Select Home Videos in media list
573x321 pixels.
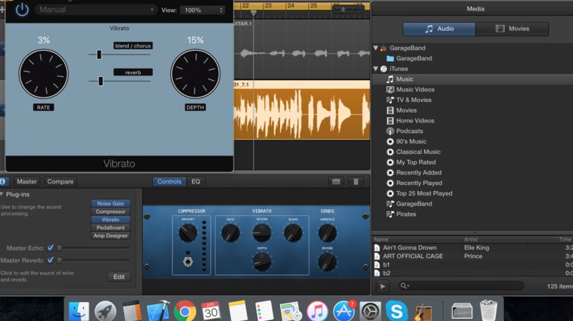[x=410, y=121]
